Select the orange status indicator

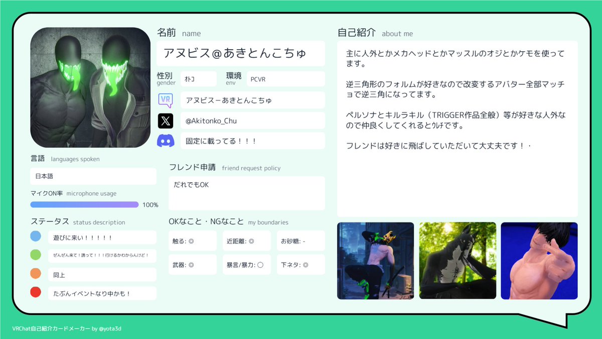tap(35, 273)
